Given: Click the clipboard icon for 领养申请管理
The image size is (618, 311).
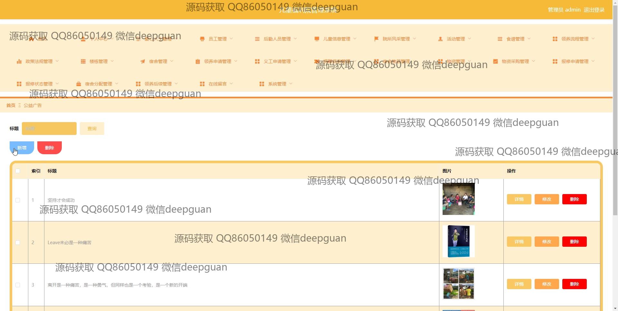Looking at the screenshot, I should [x=198, y=61].
